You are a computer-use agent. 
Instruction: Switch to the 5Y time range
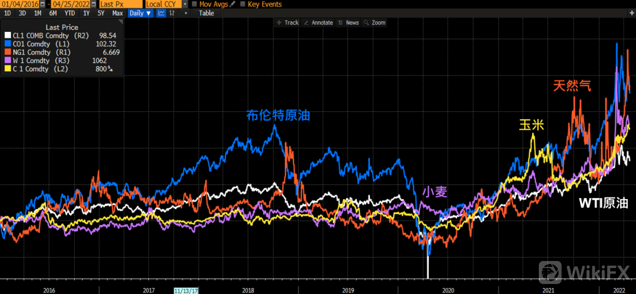tap(101, 13)
